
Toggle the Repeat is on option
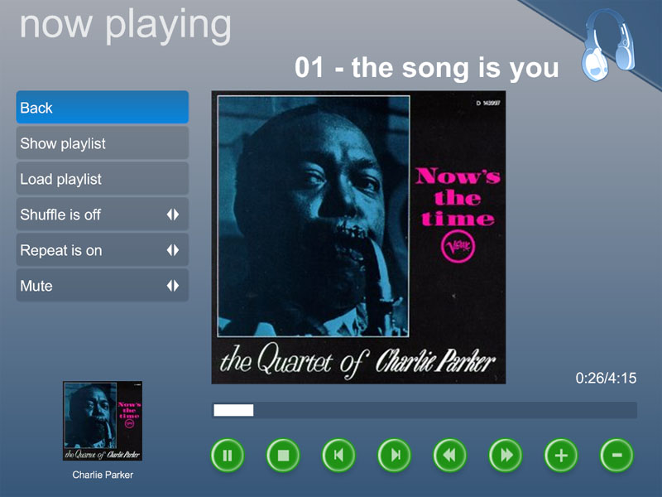(102, 250)
